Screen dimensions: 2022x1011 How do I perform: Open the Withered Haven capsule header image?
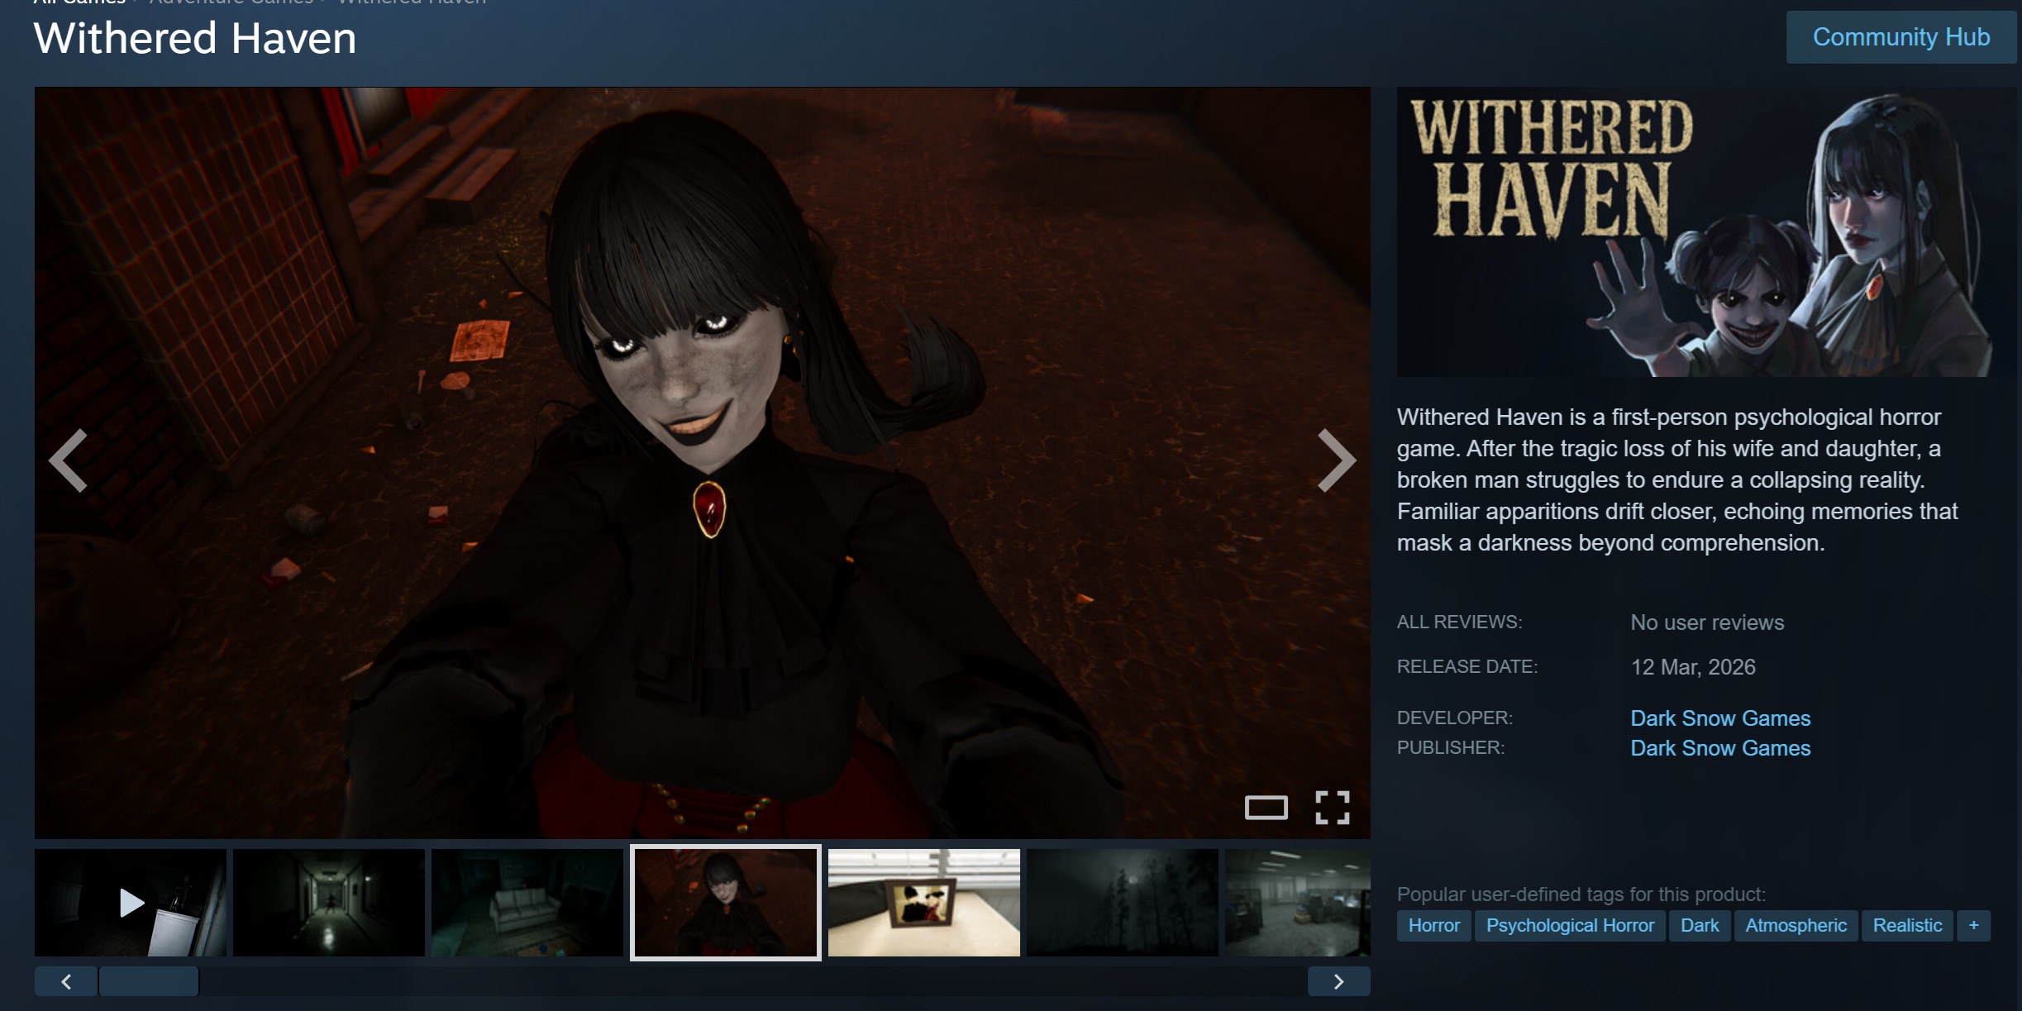[x=1703, y=231]
